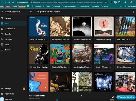Open the Regenerator — King track card
This screenshot has width=136, height=101.
(104, 29)
